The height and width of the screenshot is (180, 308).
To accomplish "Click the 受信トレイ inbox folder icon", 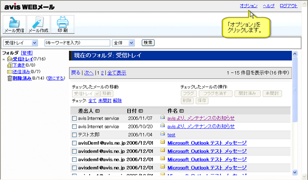I will coord(10,59).
